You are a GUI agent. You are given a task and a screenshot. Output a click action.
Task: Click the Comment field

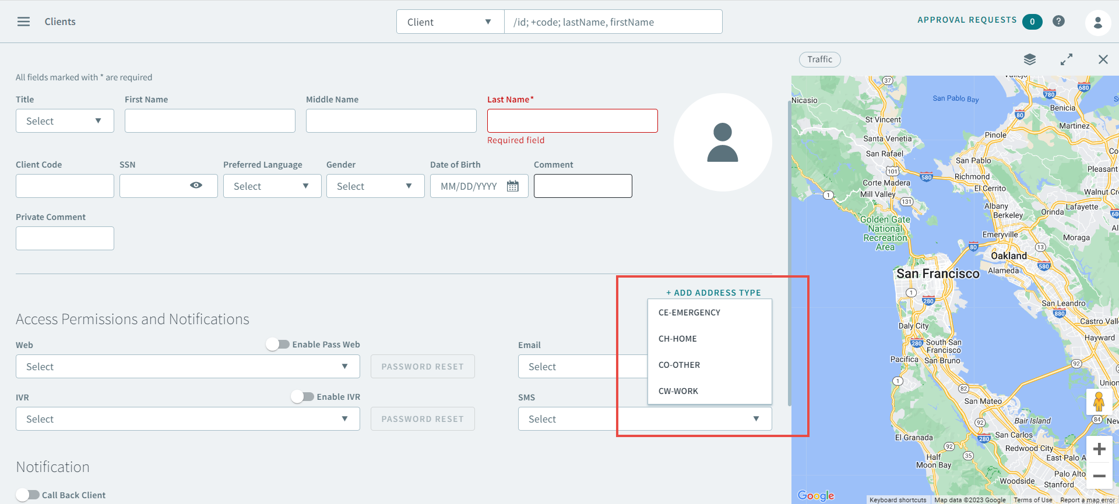[x=583, y=186]
